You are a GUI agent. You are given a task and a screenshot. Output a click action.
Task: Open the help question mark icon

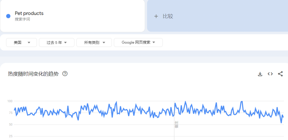[65, 74]
